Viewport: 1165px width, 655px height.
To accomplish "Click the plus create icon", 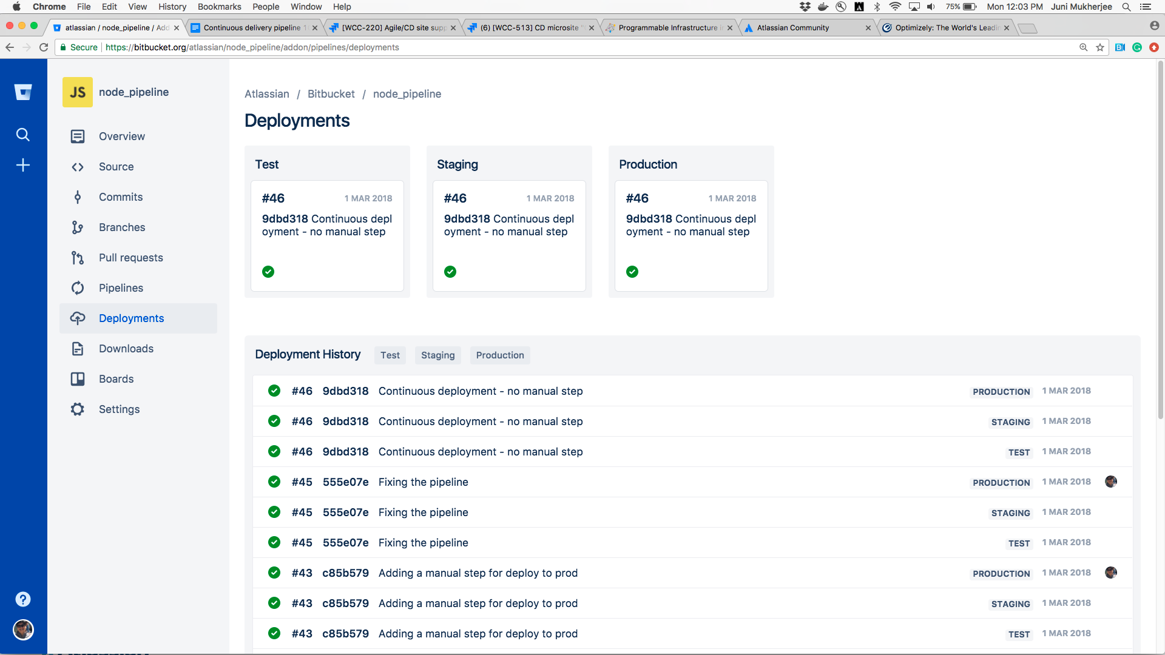I will pyautogui.click(x=23, y=165).
